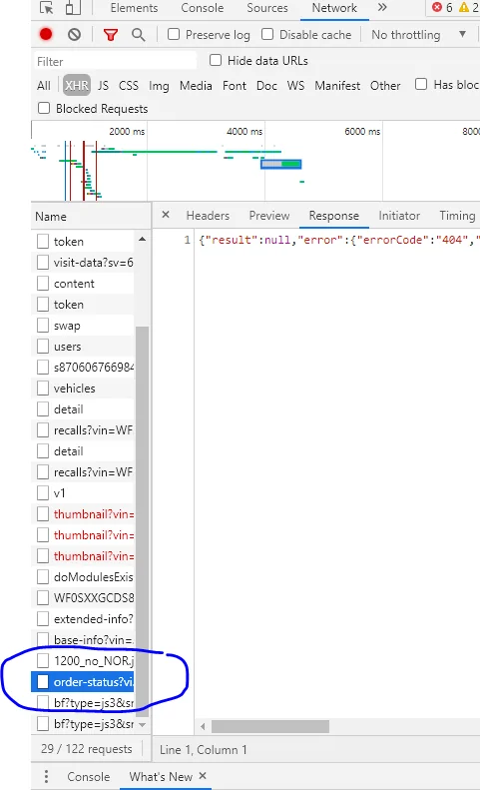Select the extended-info request row
This screenshot has height=790, width=480.
click(x=83, y=618)
